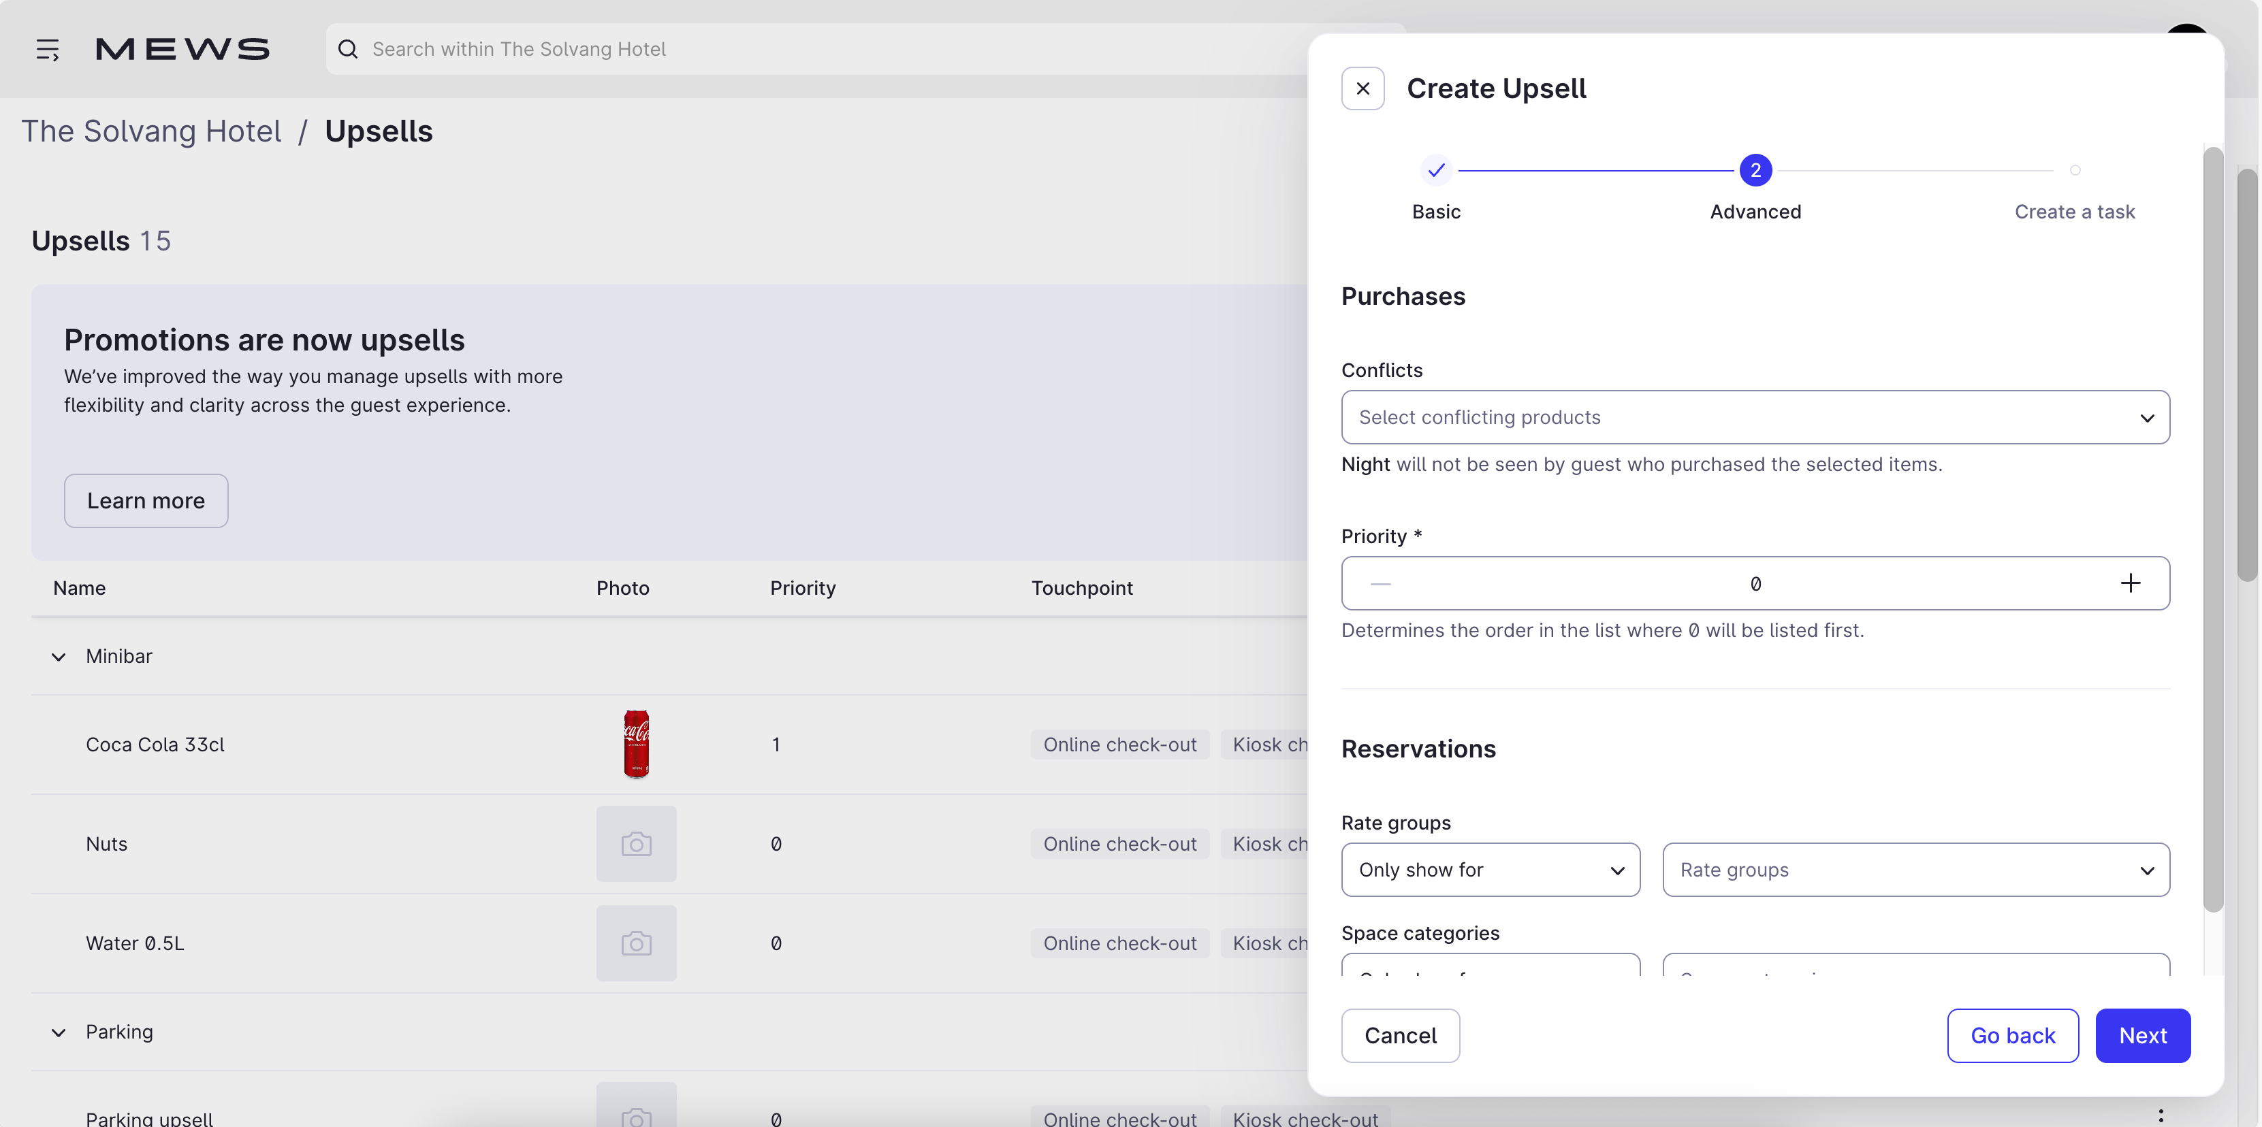Click Next to continue
Image resolution: width=2262 pixels, height=1127 pixels.
click(x=2143, y=1036)
